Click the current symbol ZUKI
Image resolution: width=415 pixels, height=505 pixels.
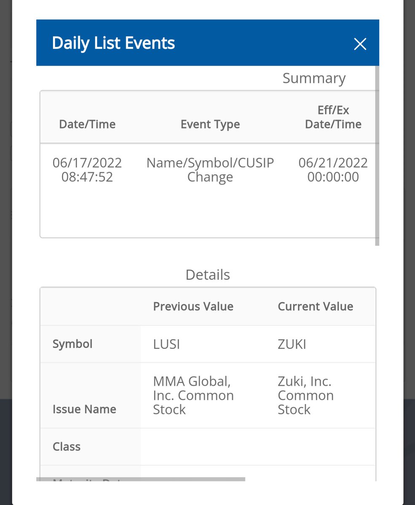[292, 344]
